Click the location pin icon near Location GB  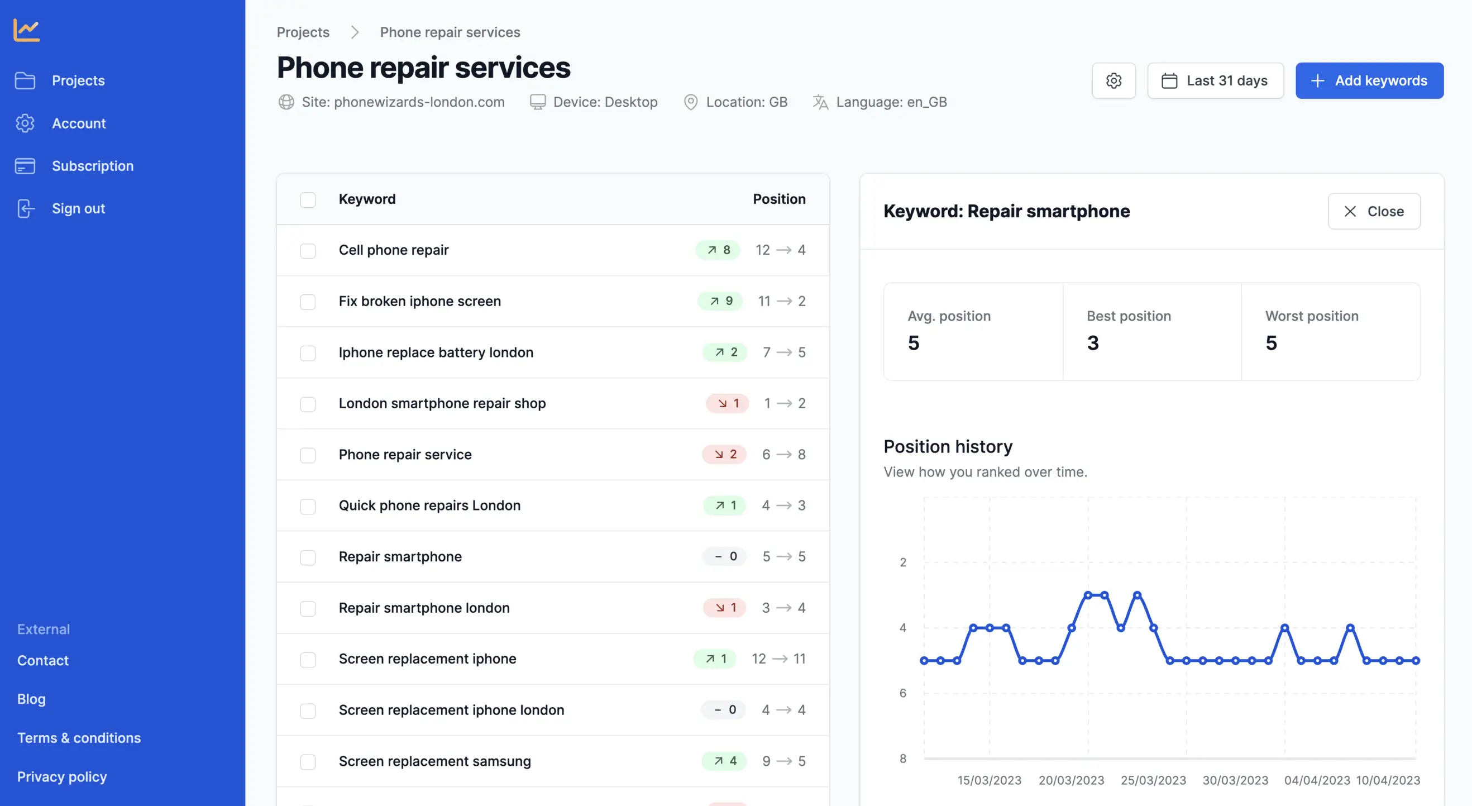tap(691, 102)
